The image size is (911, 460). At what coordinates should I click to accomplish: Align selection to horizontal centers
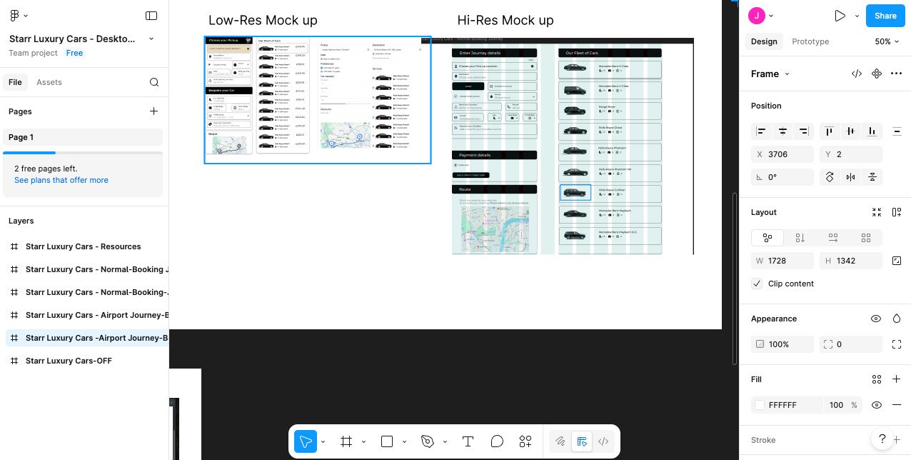[782, 131]
